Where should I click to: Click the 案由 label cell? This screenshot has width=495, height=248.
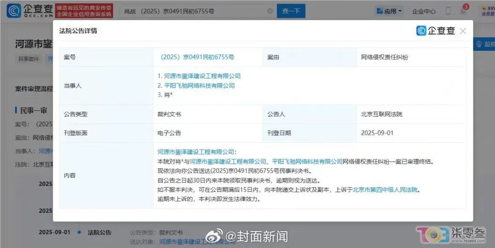pos(310,57)
